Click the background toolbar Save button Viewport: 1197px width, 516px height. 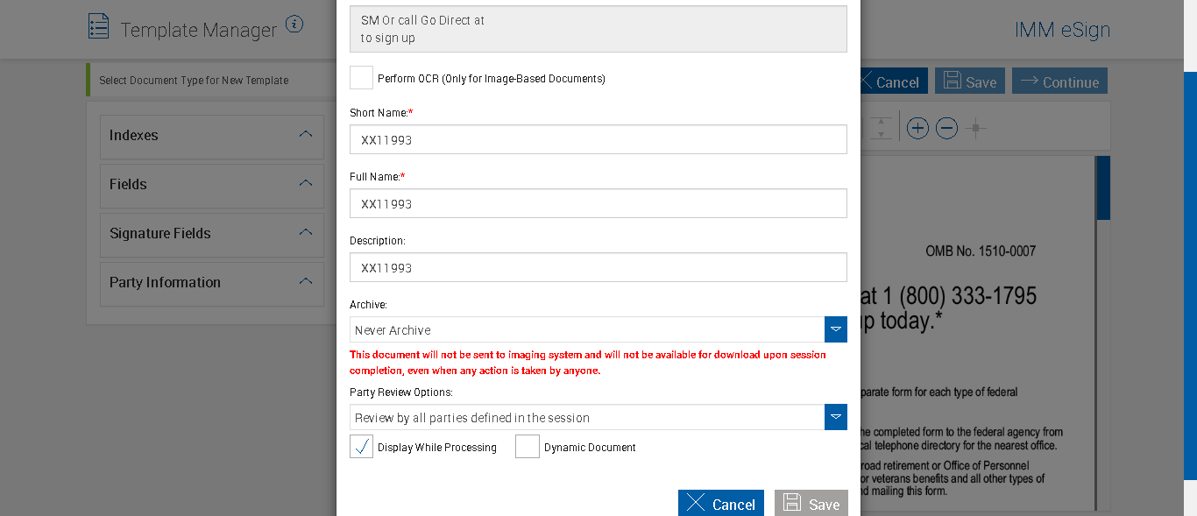point(971,81)
